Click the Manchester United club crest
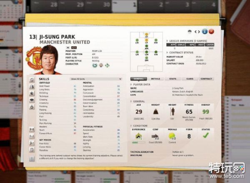This screenshot has width=250, height=183. (33, 58)
